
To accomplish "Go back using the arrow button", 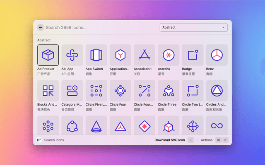I will (41, 28).
